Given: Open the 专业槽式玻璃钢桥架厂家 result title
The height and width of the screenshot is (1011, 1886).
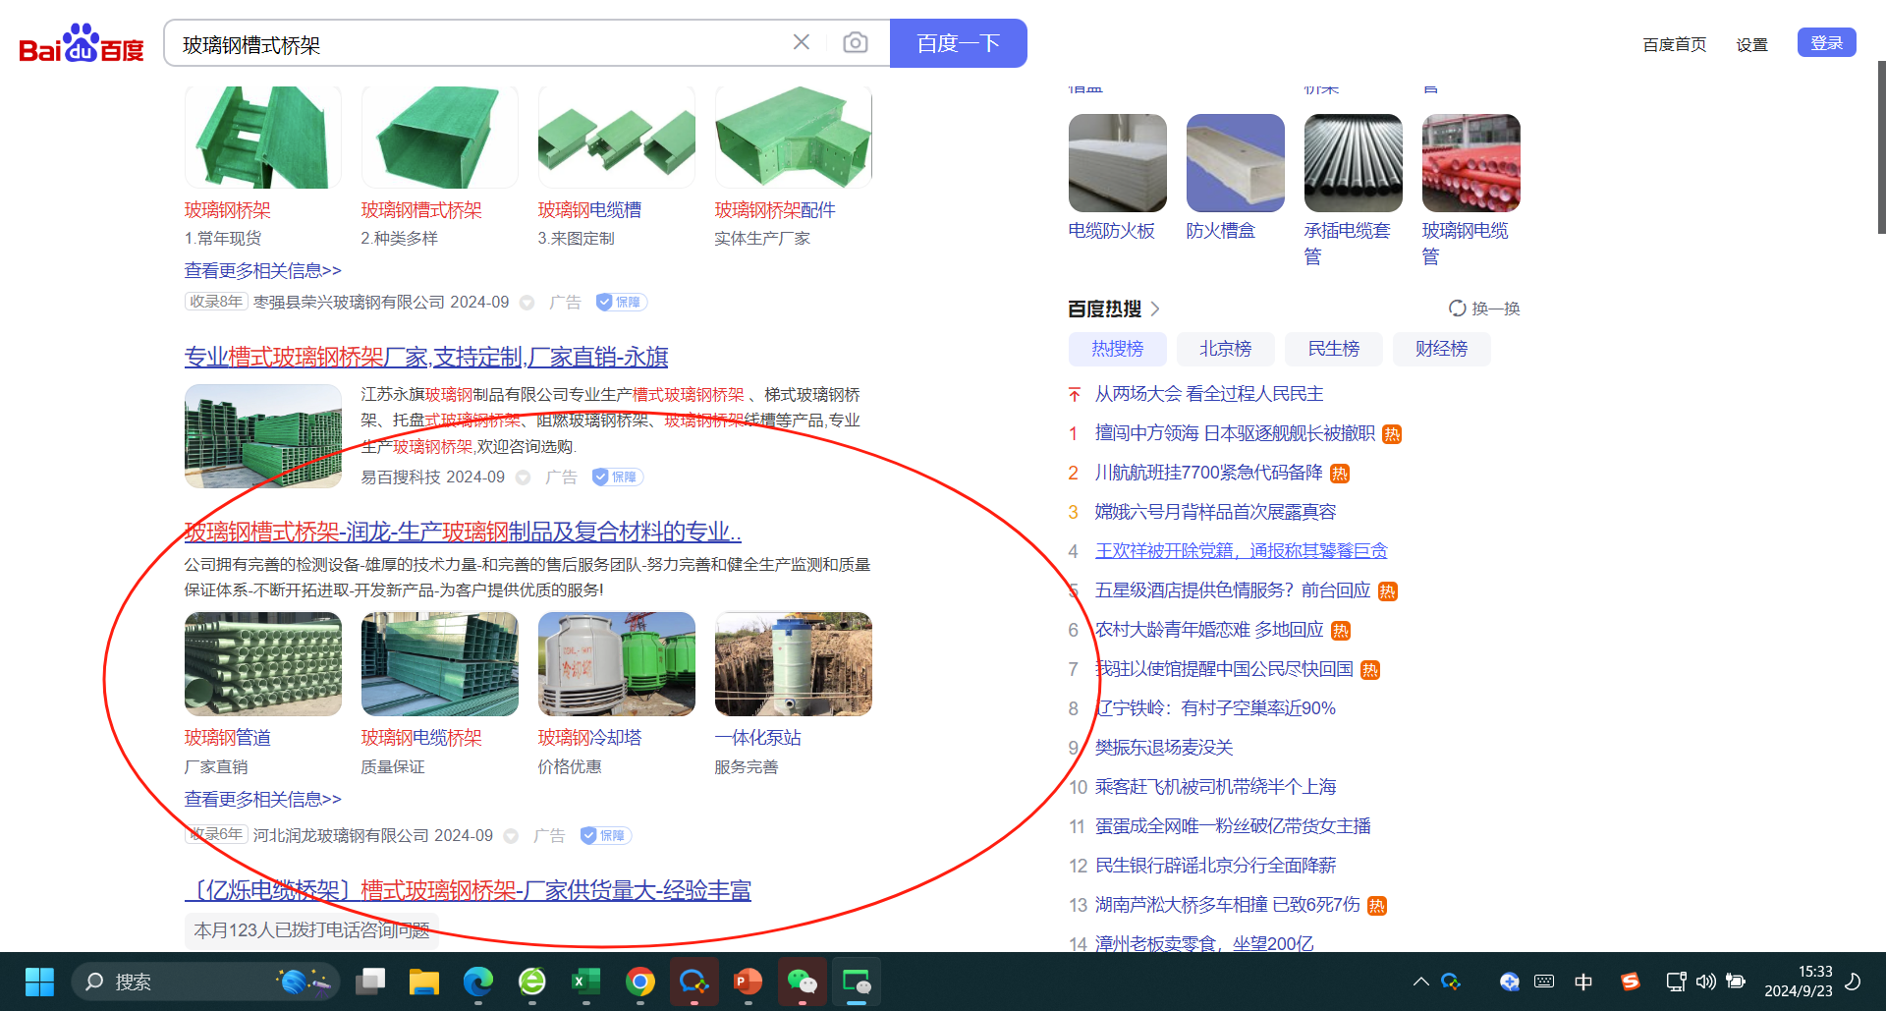Looking at the screenshot, I should (x=426, y=357).
